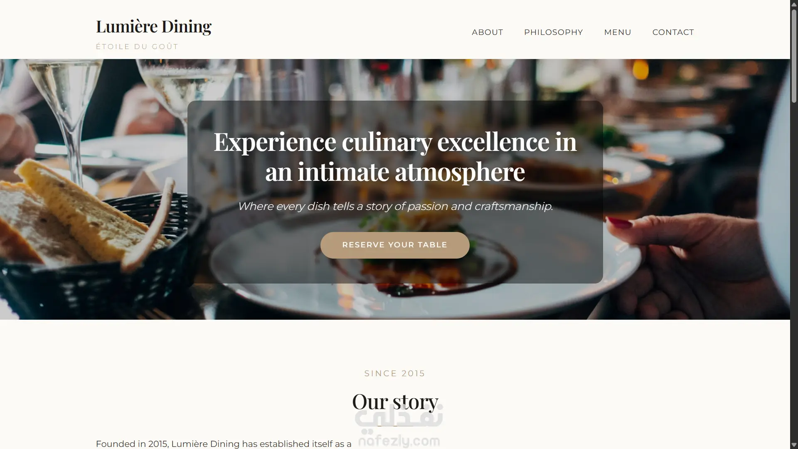The height and width of the screenshot is (449, 798).
Task: Click the empty scrollbar track below the thumb
Action: [794, 270]
